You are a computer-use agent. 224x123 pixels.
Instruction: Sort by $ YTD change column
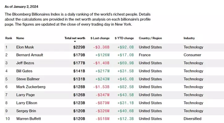point(124,38)
